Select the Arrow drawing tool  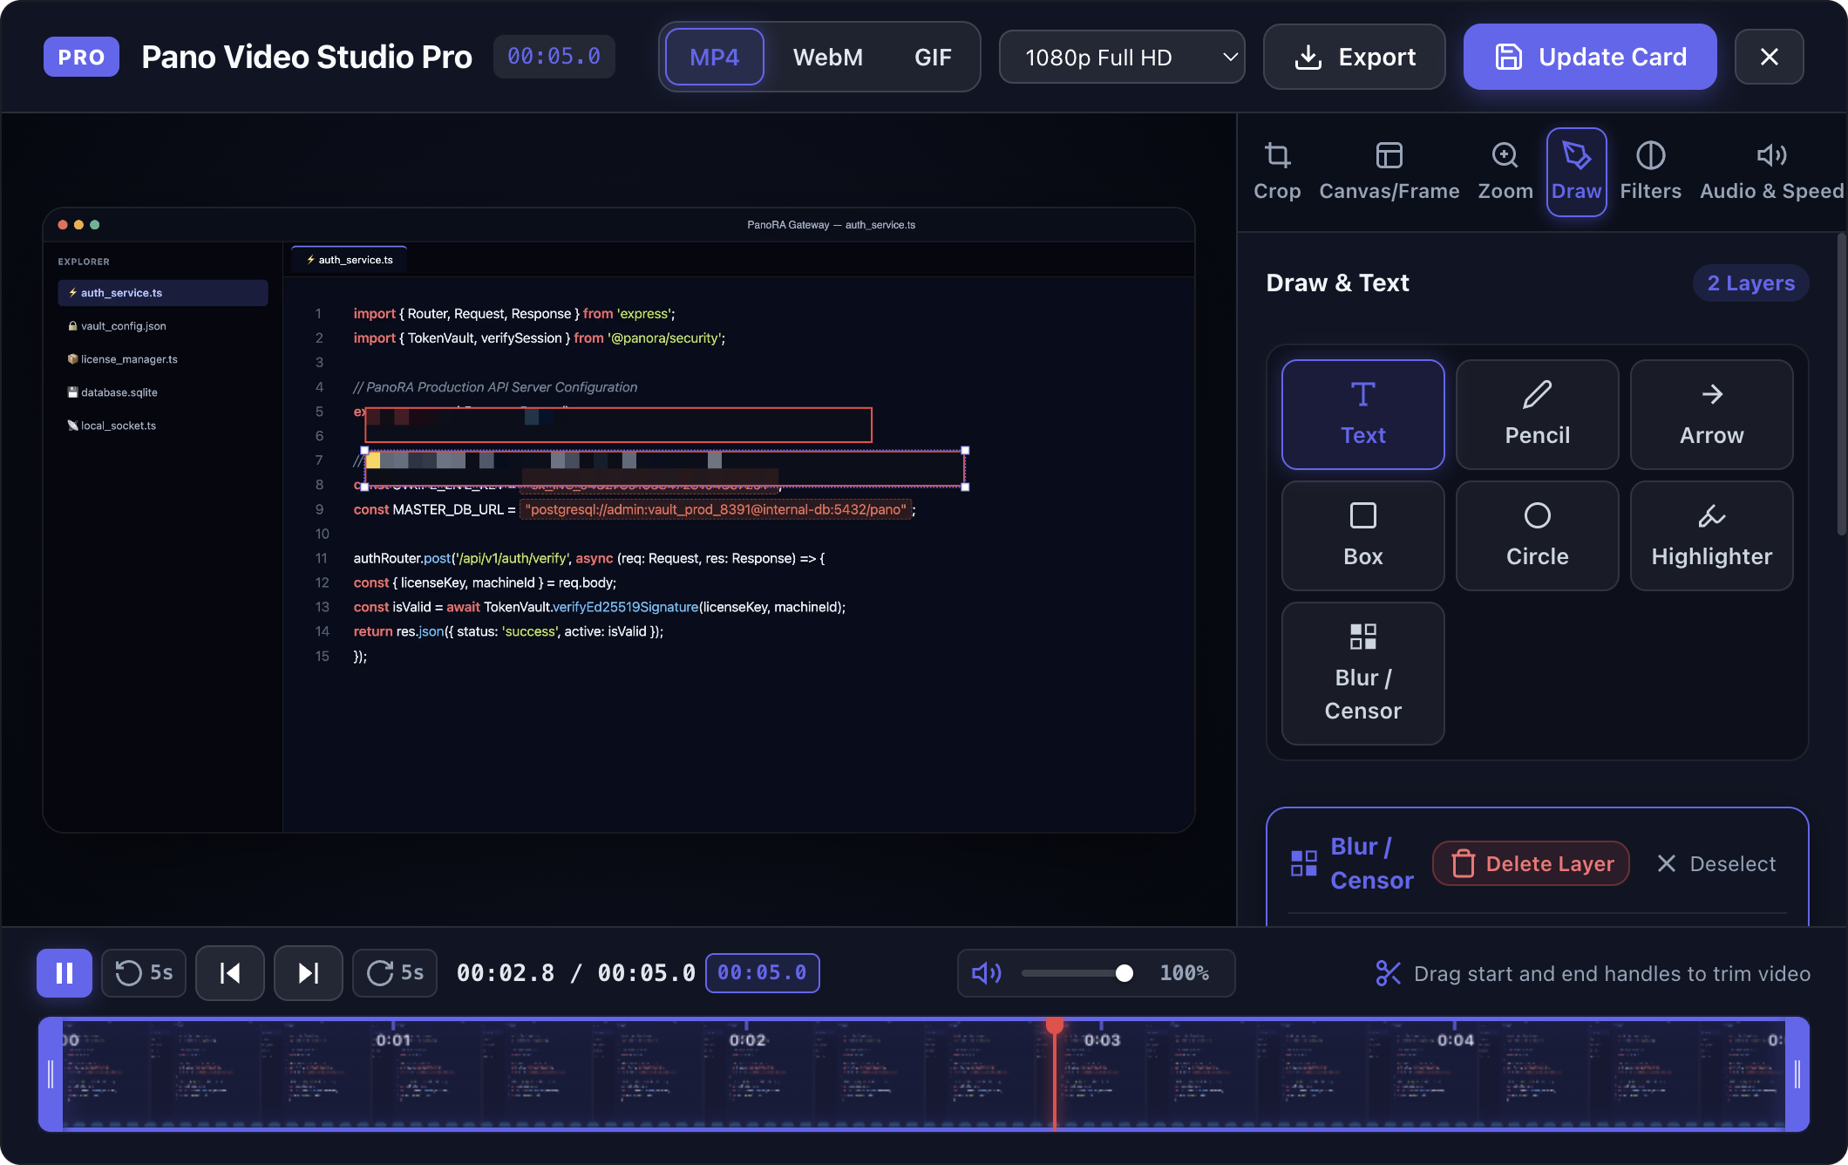pos(1712,414)
